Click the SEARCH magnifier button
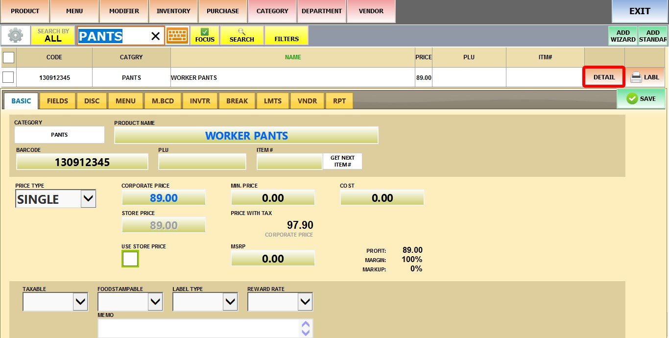Image resolution: width=669 pixels, height=338 pixels. coord(242,35)
